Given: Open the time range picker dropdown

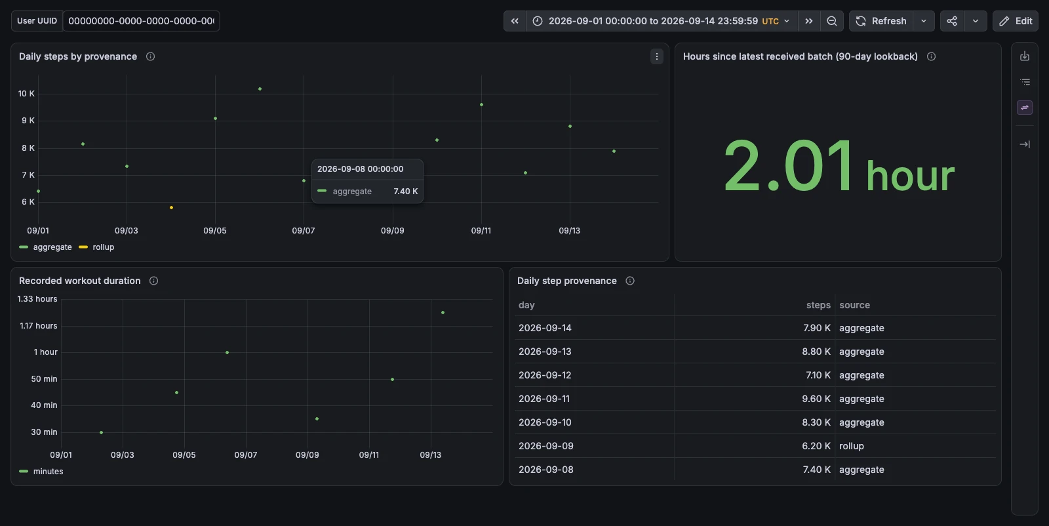Looking at the screenshot, I should 662,21.
